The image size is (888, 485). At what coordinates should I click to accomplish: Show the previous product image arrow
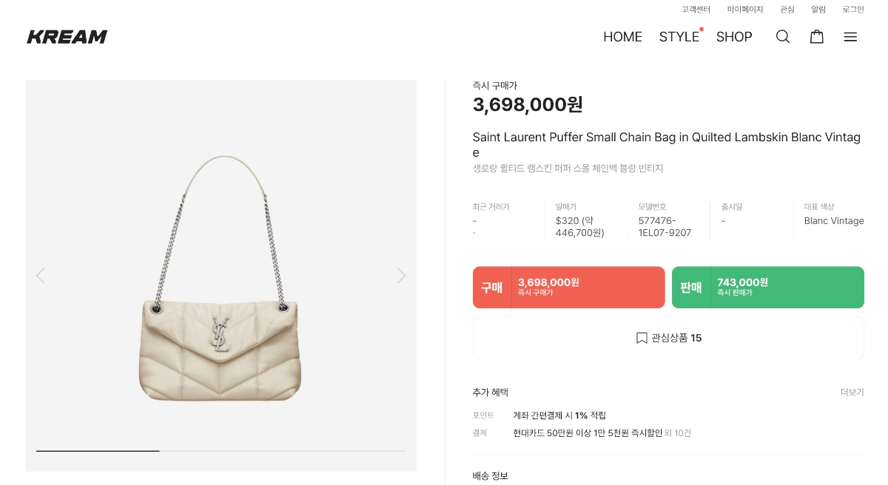pos(41,276)
